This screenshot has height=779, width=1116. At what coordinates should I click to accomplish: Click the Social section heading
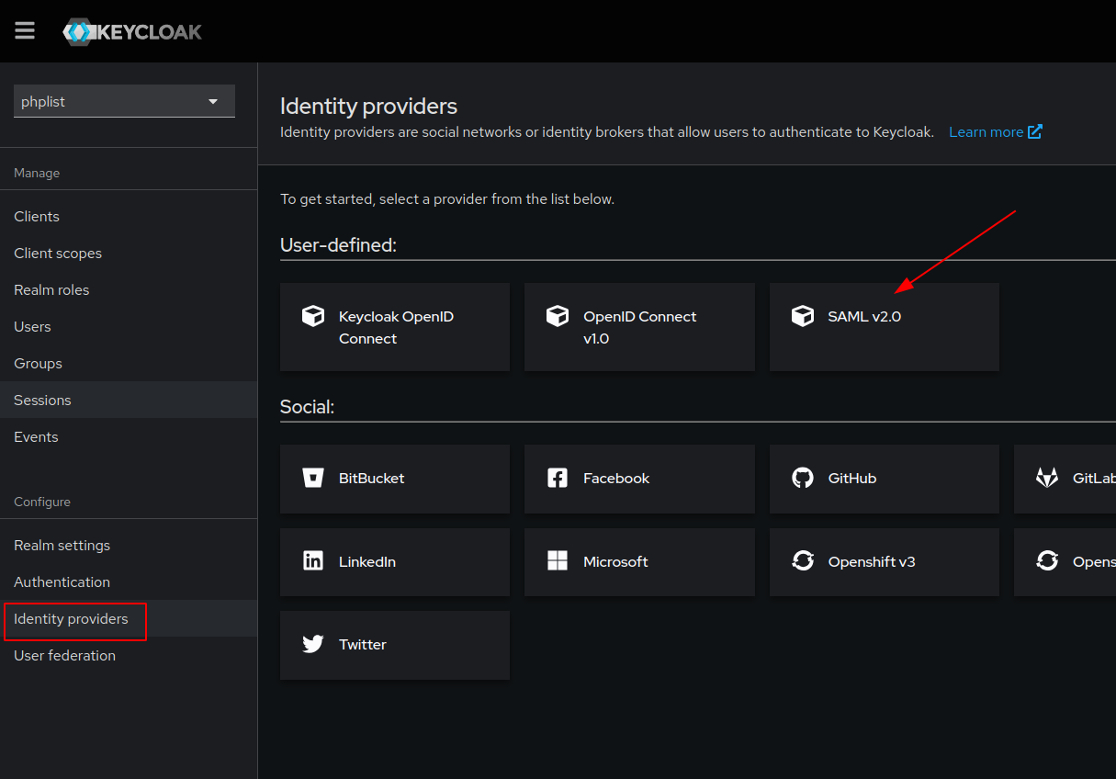point(307,407)
